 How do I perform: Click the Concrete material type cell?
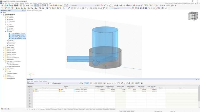(66, 91)
